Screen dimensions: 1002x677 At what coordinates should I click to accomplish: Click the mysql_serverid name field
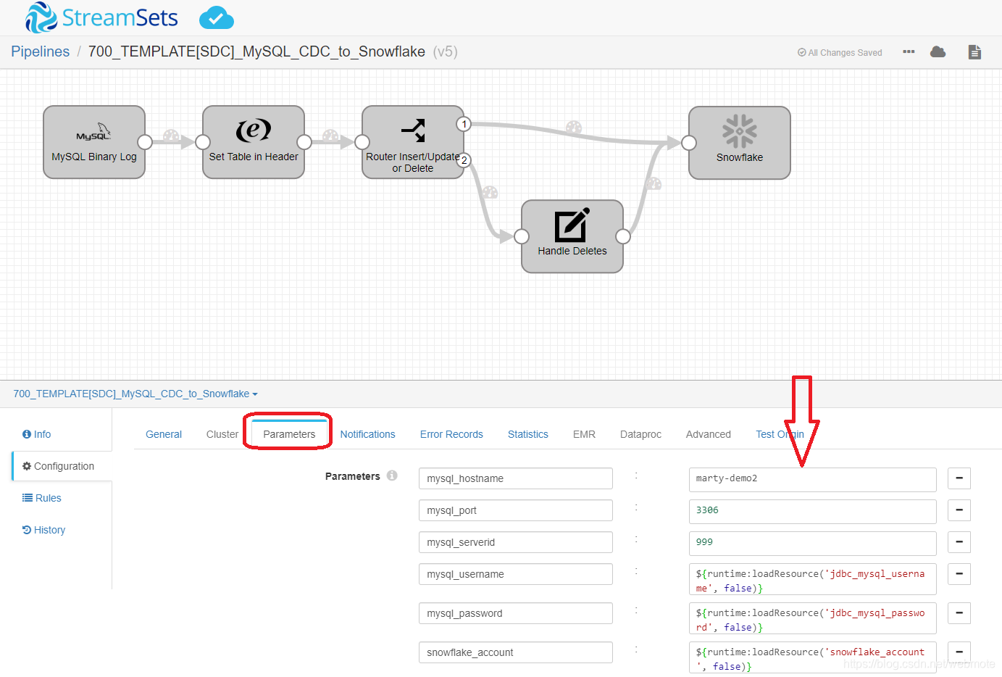516,542
